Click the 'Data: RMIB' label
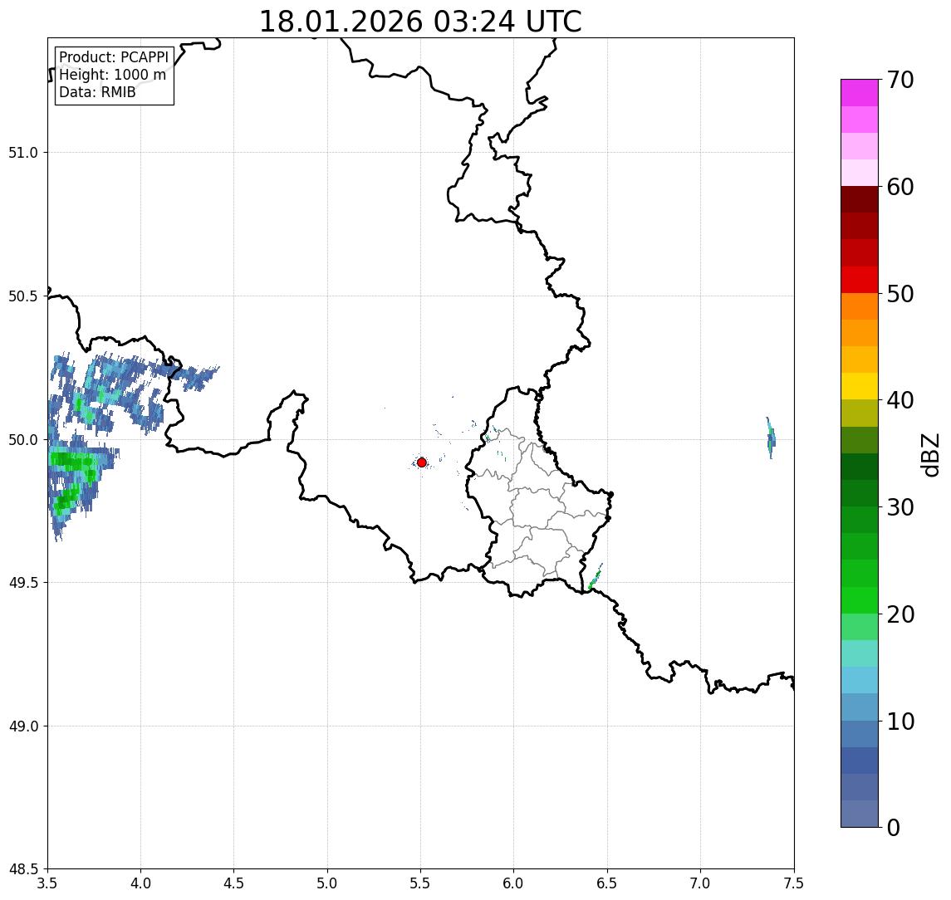Viewport: 951px width, 900px height. tap(97, 92)
